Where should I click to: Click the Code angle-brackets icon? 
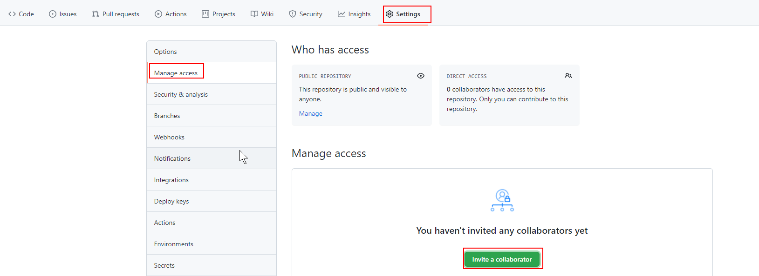pos(12,14)
